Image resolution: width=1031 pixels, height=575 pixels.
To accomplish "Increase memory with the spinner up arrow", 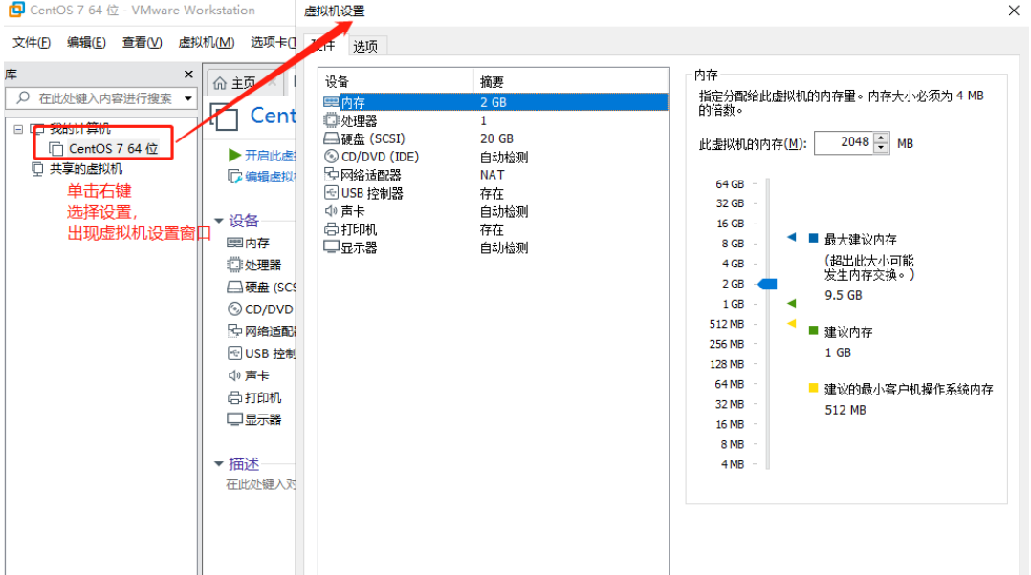I will (x=881, y=138).
